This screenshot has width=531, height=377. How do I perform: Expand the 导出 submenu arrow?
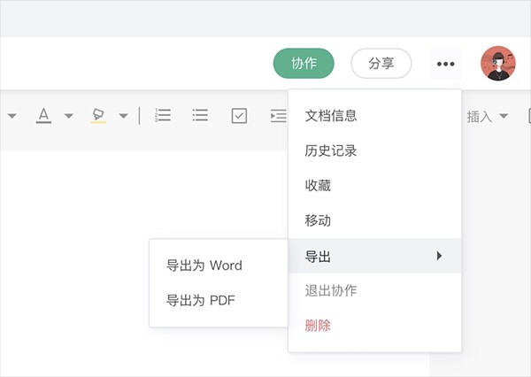439,256
